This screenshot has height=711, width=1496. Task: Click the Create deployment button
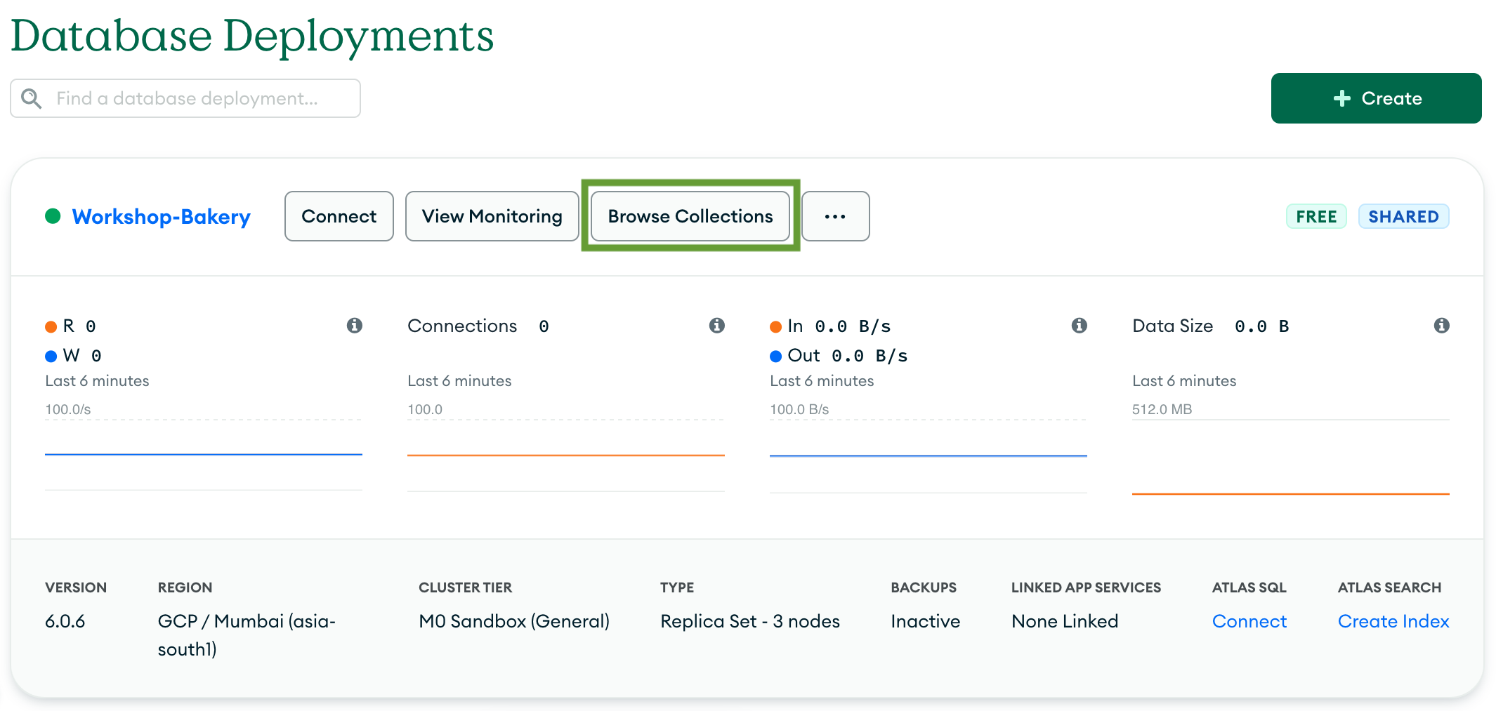coord(1376,98)
